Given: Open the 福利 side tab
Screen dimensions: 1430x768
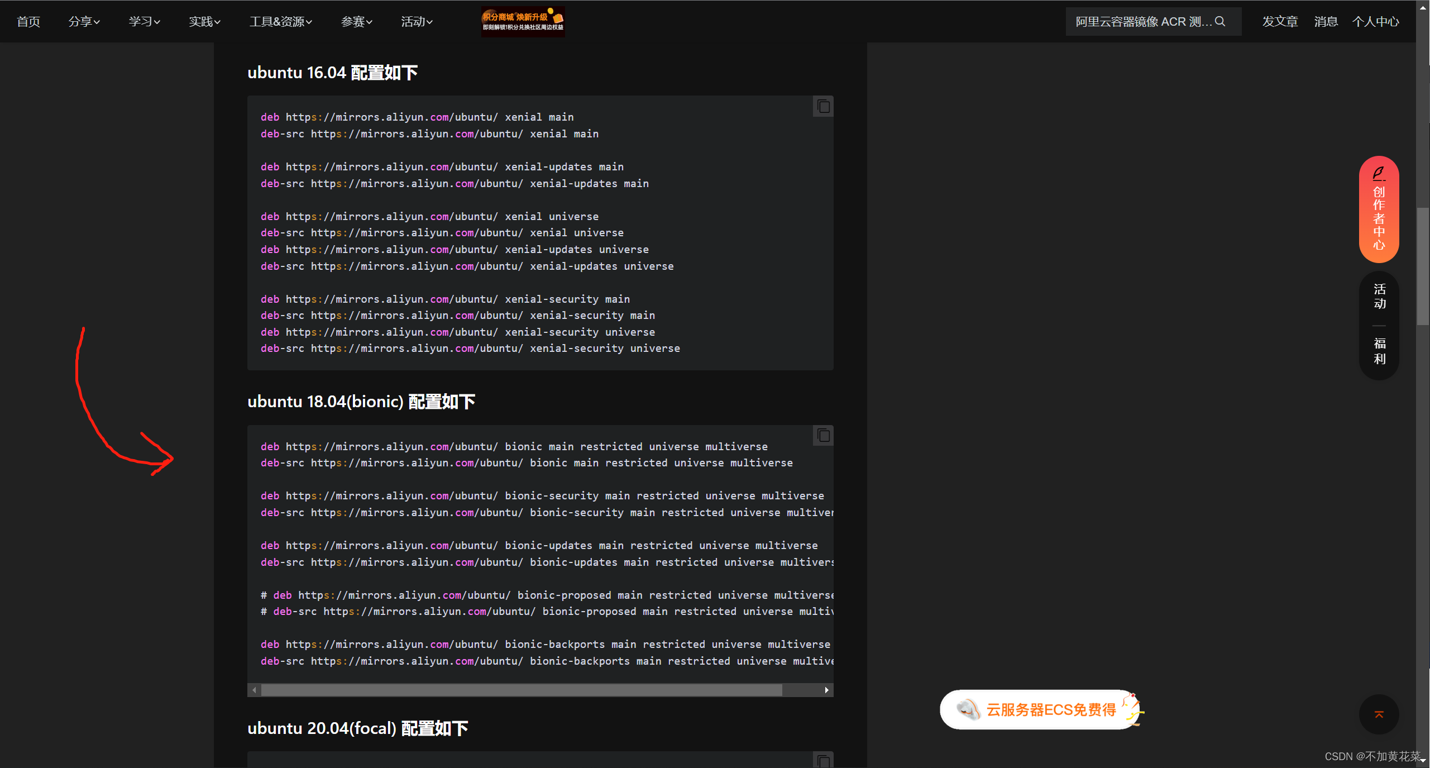Looking at the screenshot, I should [x=1379, y=351].
